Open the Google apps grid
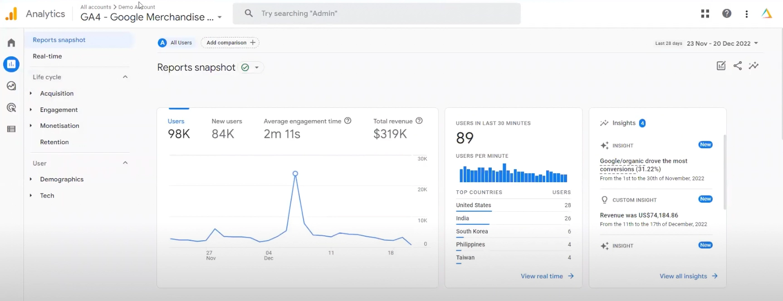This screenshot has height=301, width=783. tap(705, 14)
